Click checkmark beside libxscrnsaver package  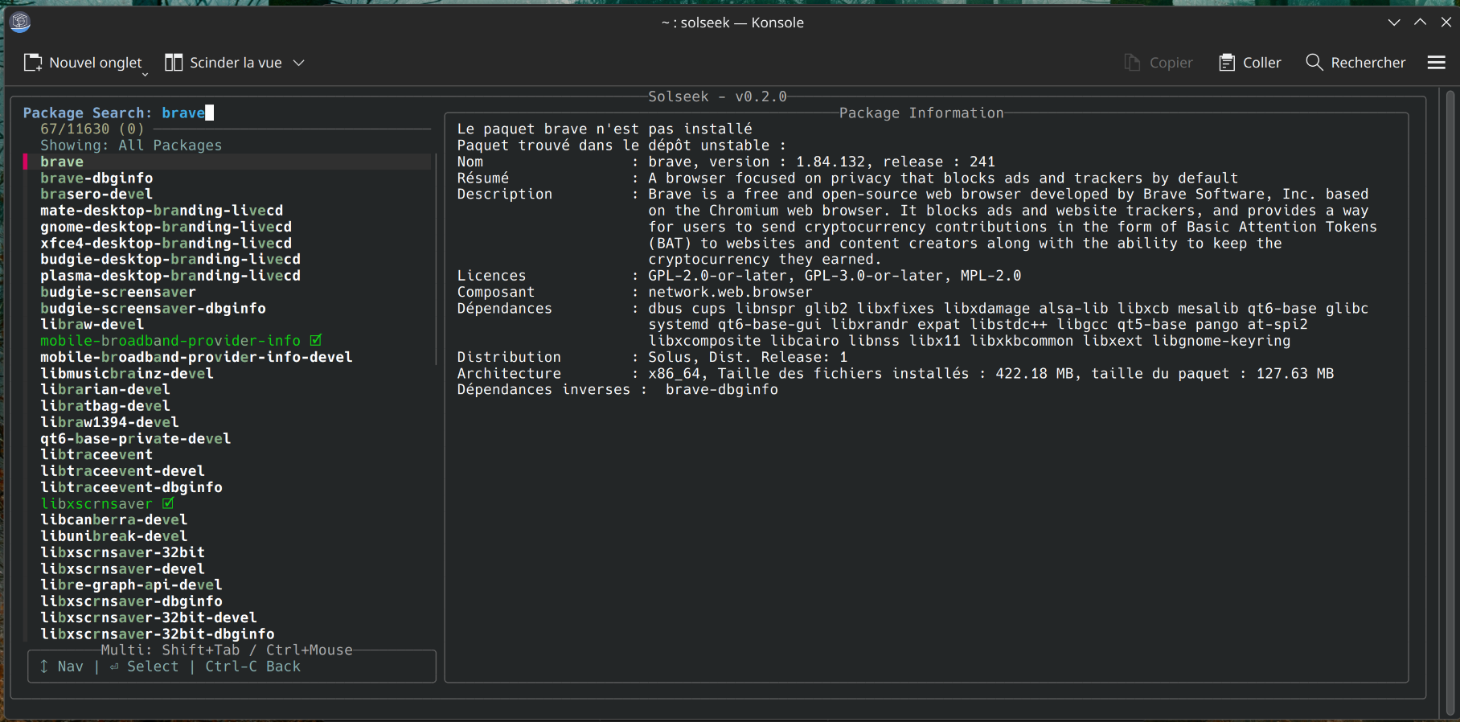click(168, 504)
